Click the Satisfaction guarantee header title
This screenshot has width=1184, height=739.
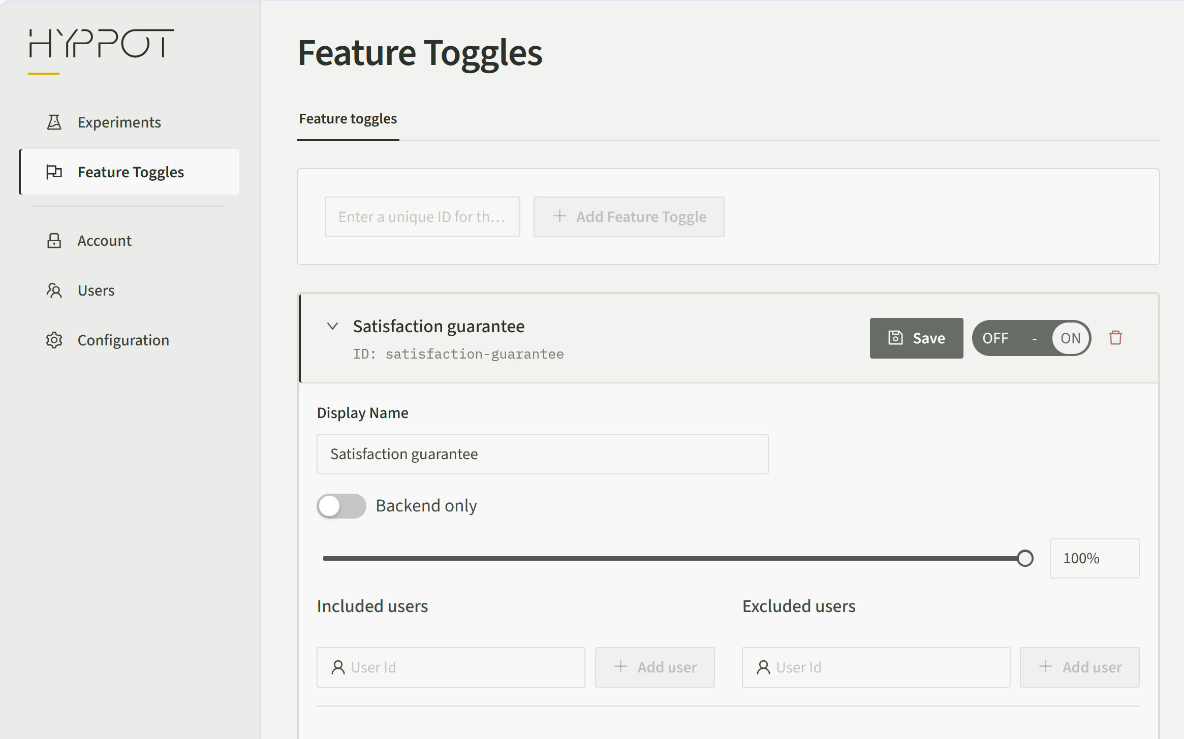tap(439, 326)
